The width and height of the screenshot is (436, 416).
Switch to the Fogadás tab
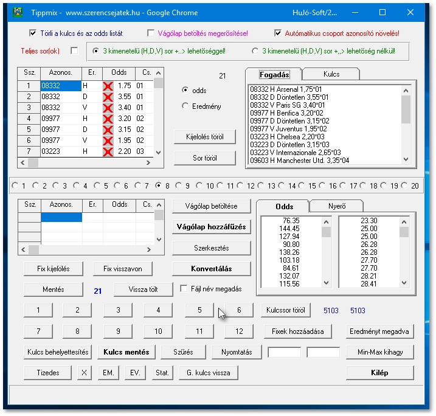(274, 75)
